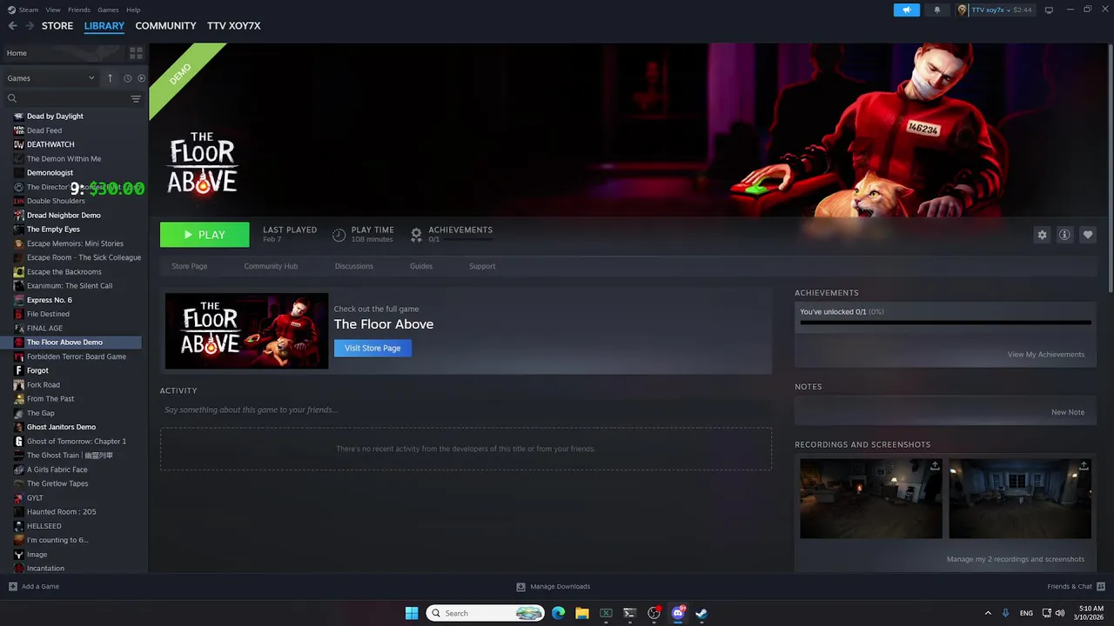Open the Store Page link
Image resolution: width=1114 pixels, height=626 pixels.
click(x=189, y=266)
